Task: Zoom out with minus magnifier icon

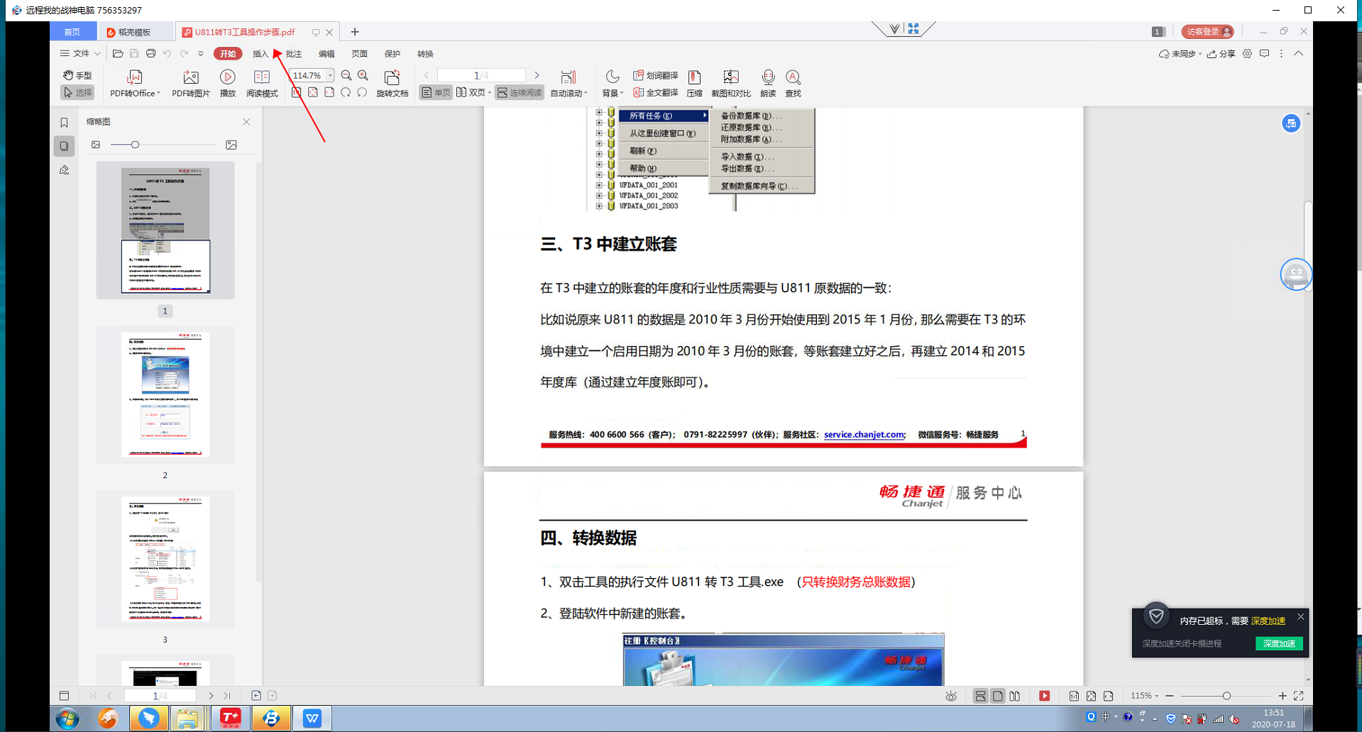Action: (346, 75)
